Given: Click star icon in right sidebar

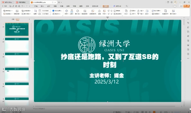Looking at the screenshot, I should (188, 27).
